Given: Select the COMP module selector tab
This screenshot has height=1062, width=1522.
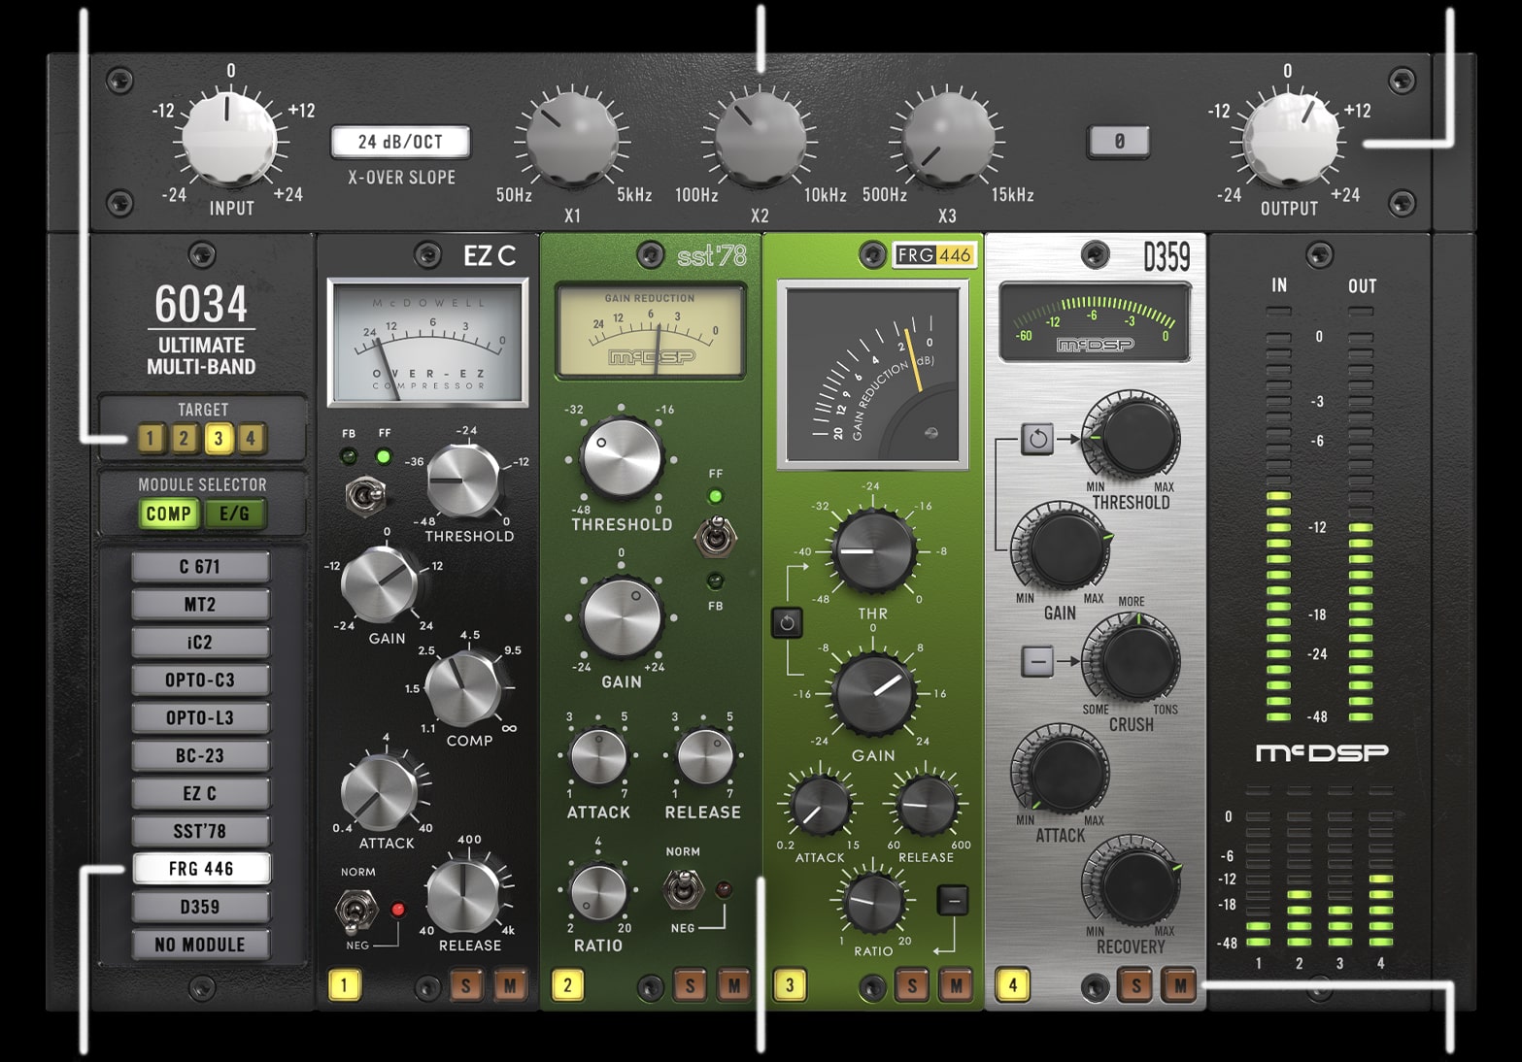Looking at the screenshot, I should click(x=169, y=514).
